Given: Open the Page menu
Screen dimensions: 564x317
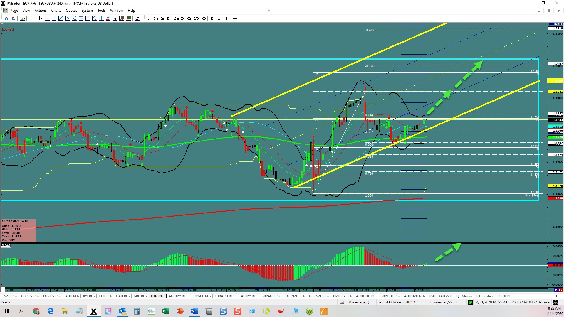Looking at the screenshot, I should pos(14,11).
